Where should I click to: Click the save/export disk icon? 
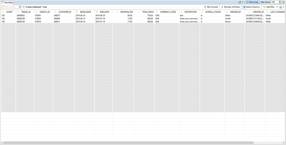click(281, 7)
